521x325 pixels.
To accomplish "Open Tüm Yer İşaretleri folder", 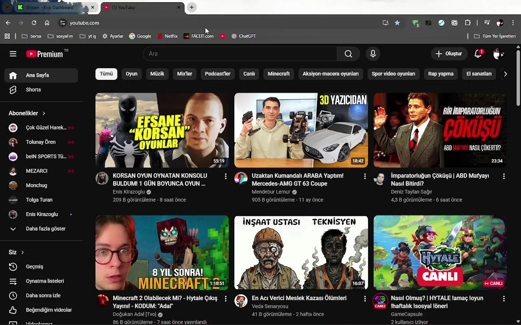I will [x=495, y=36].
